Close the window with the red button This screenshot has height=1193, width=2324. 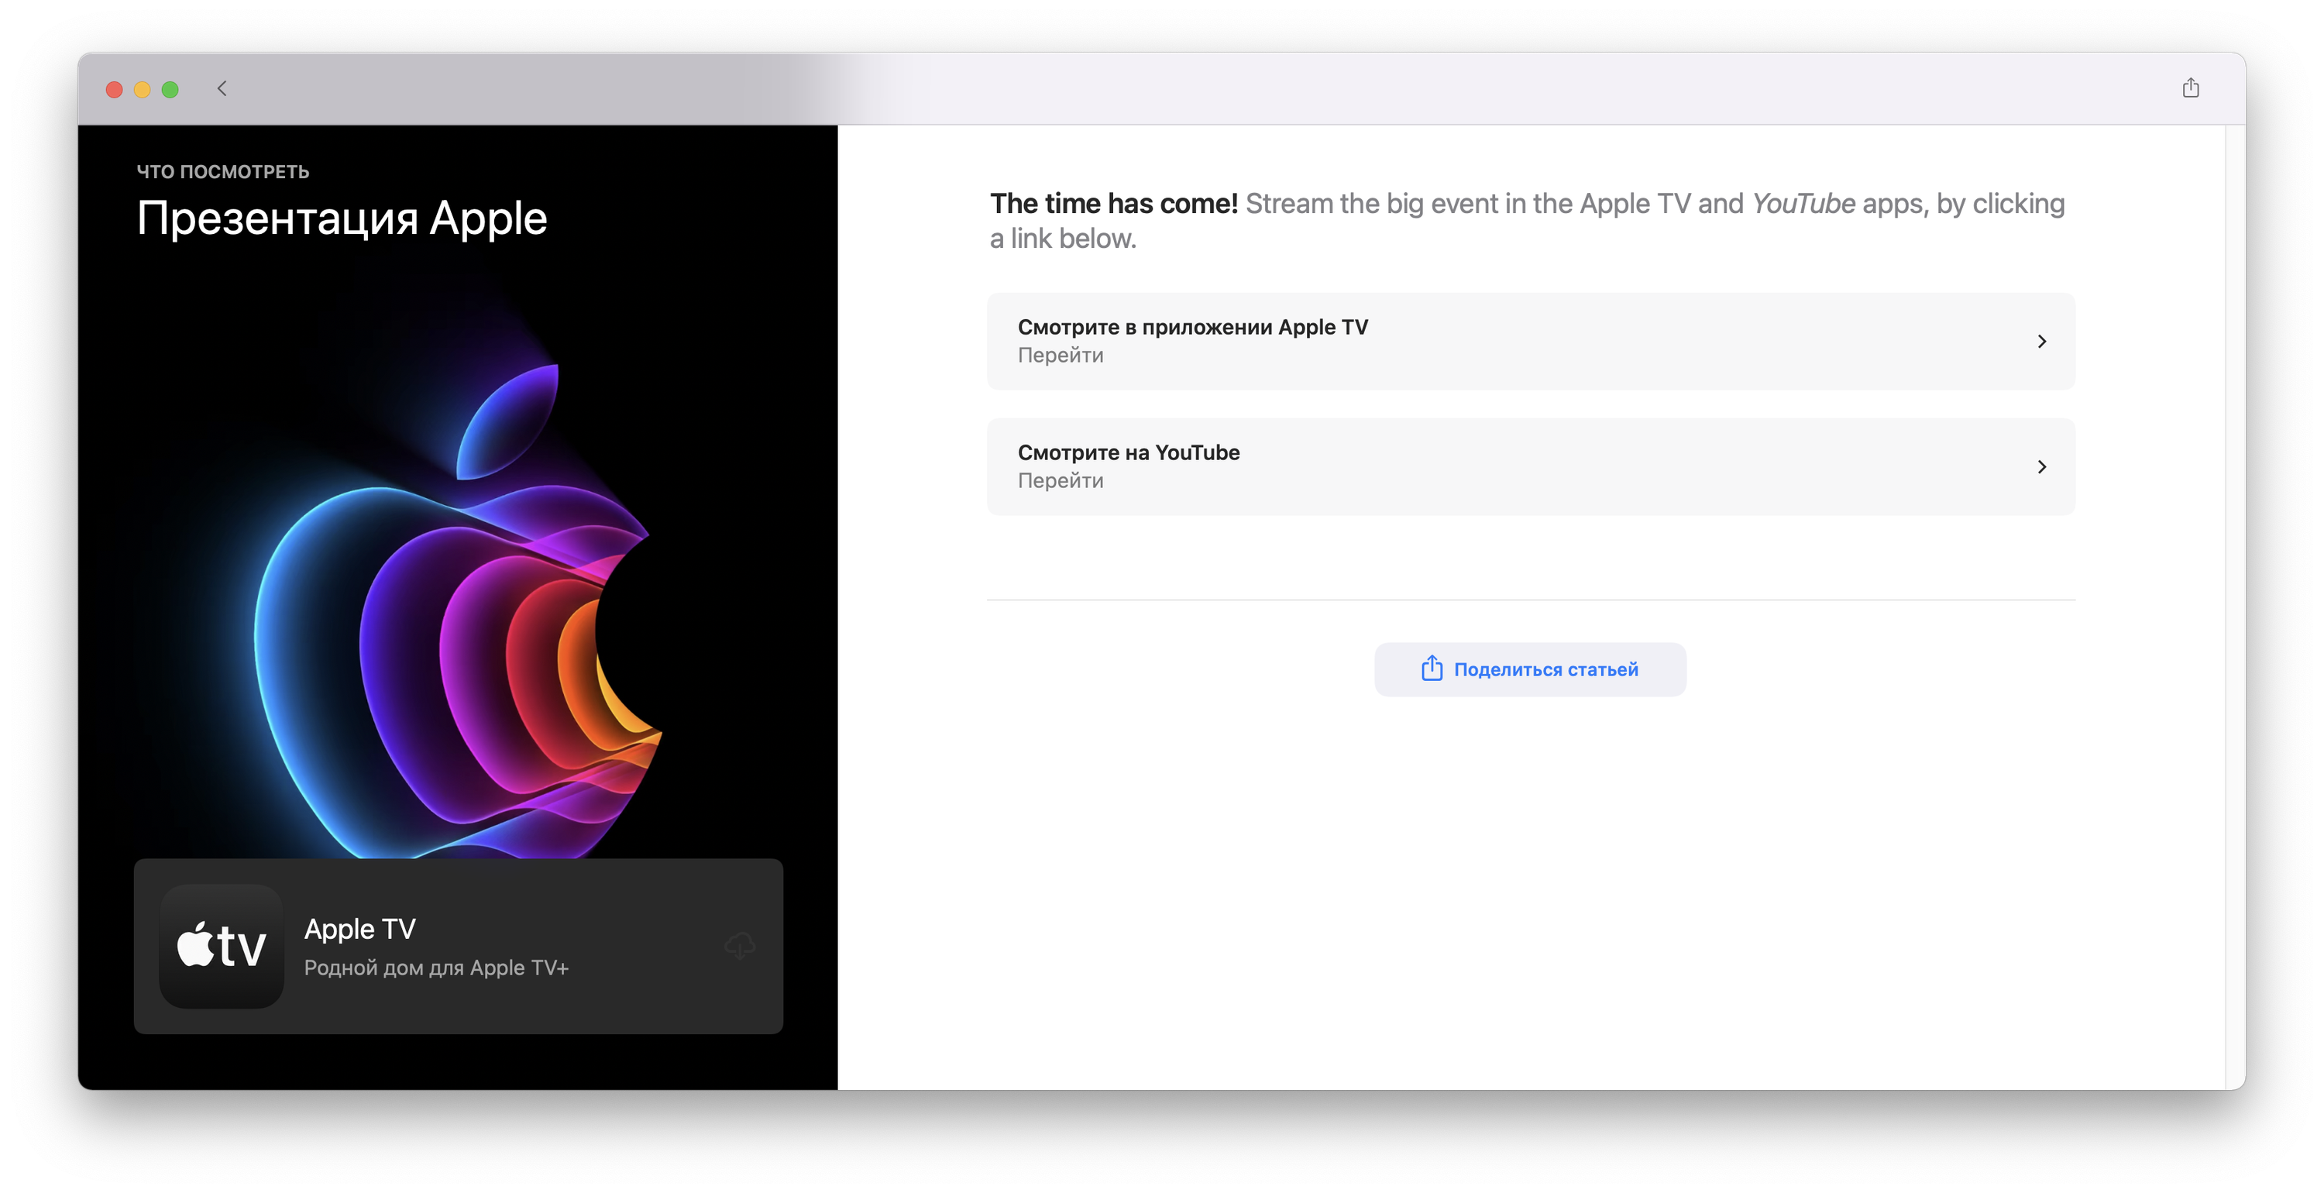click(x=115, y=89)
